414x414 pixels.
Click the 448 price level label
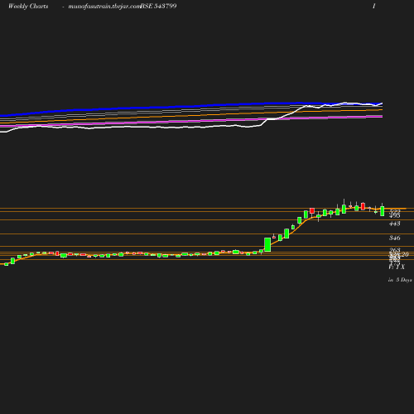395,224
